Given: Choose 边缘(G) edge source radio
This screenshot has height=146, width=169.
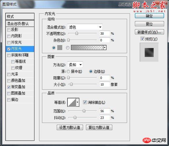Looking at the screenshot, I should (x=91, y=71).
